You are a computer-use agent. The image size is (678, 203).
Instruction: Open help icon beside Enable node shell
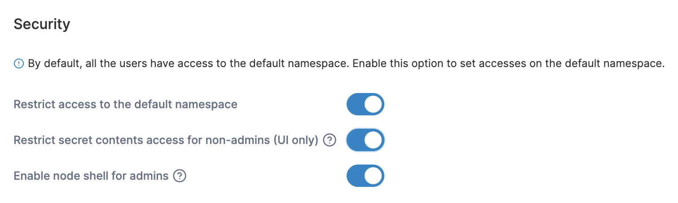[180, 176]
